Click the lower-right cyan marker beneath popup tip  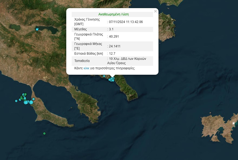pyautogui.click(x=113, y=80)
